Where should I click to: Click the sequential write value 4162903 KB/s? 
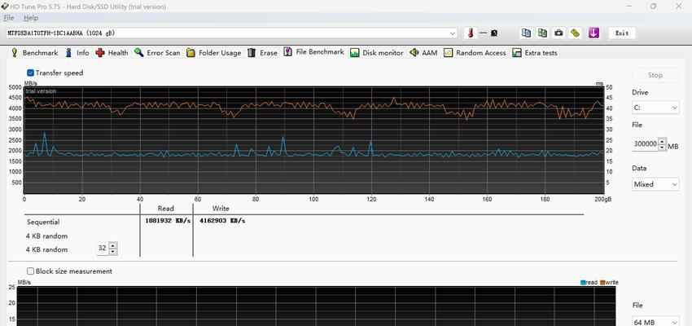[x=222, y=220]
